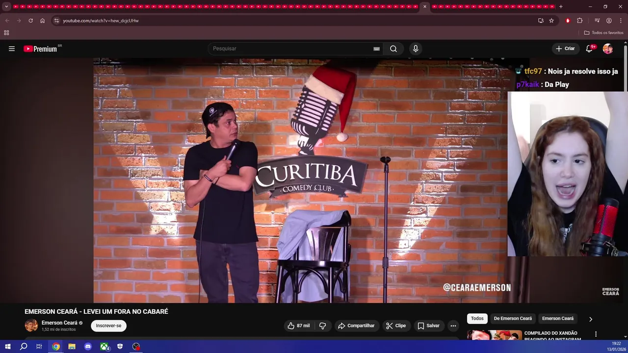Image resolution: width=628 pixels, height=353 pixels.
Task: Reload the page in Chrome
Action: pos(30,21)
